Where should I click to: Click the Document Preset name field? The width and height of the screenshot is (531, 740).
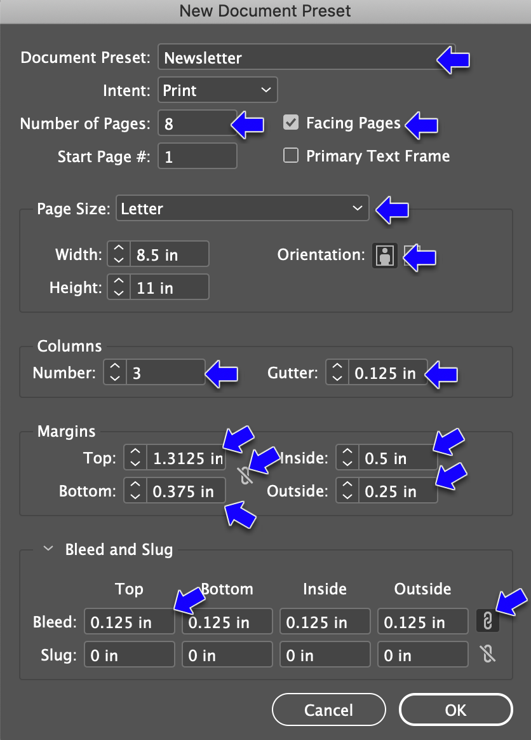coord(307,57)
